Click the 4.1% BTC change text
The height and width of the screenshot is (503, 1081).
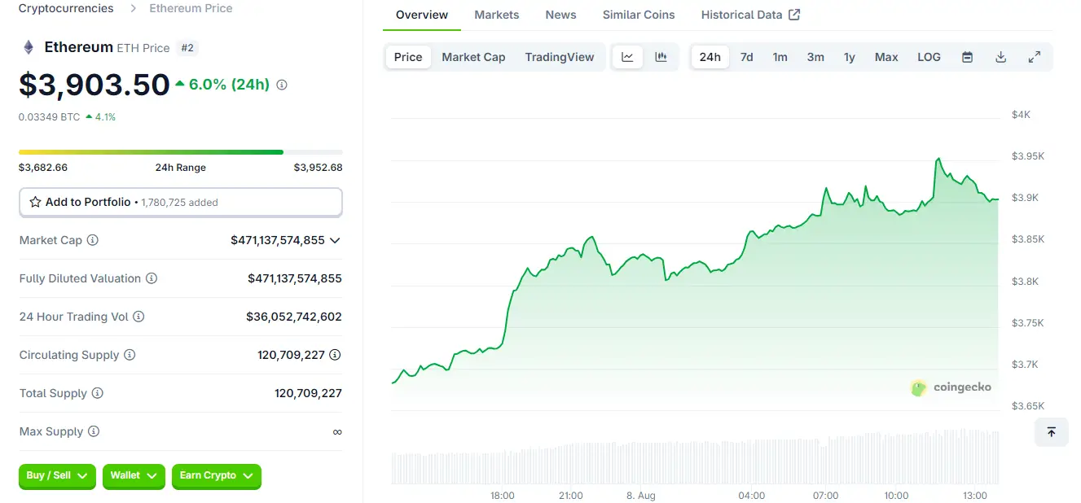105,117
